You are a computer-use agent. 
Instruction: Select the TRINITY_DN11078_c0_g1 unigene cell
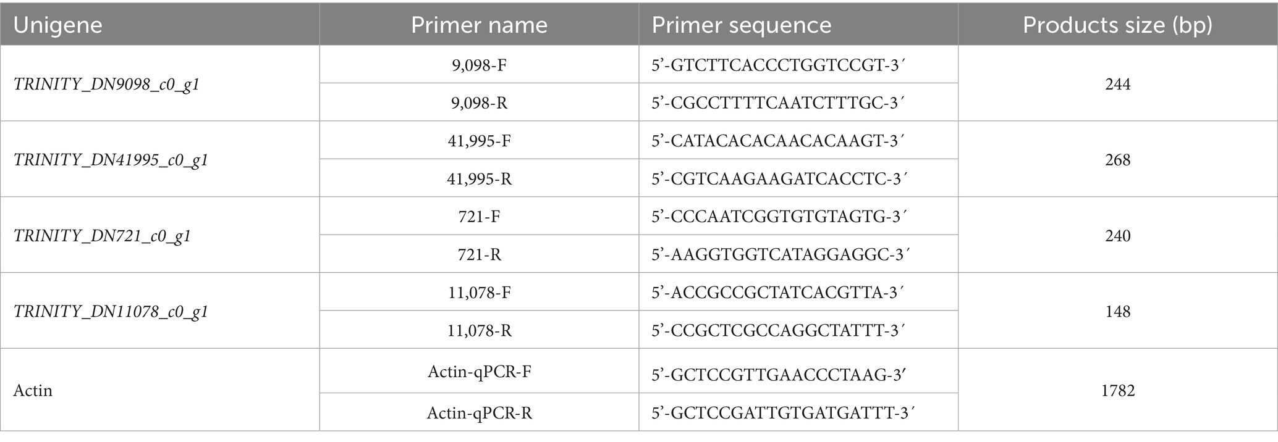[x=111, y=312]
